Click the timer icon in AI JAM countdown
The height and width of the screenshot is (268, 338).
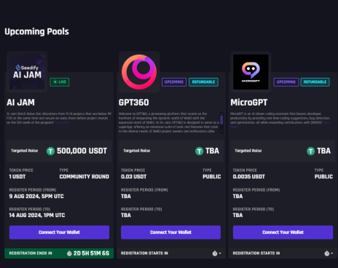(69, 253)
